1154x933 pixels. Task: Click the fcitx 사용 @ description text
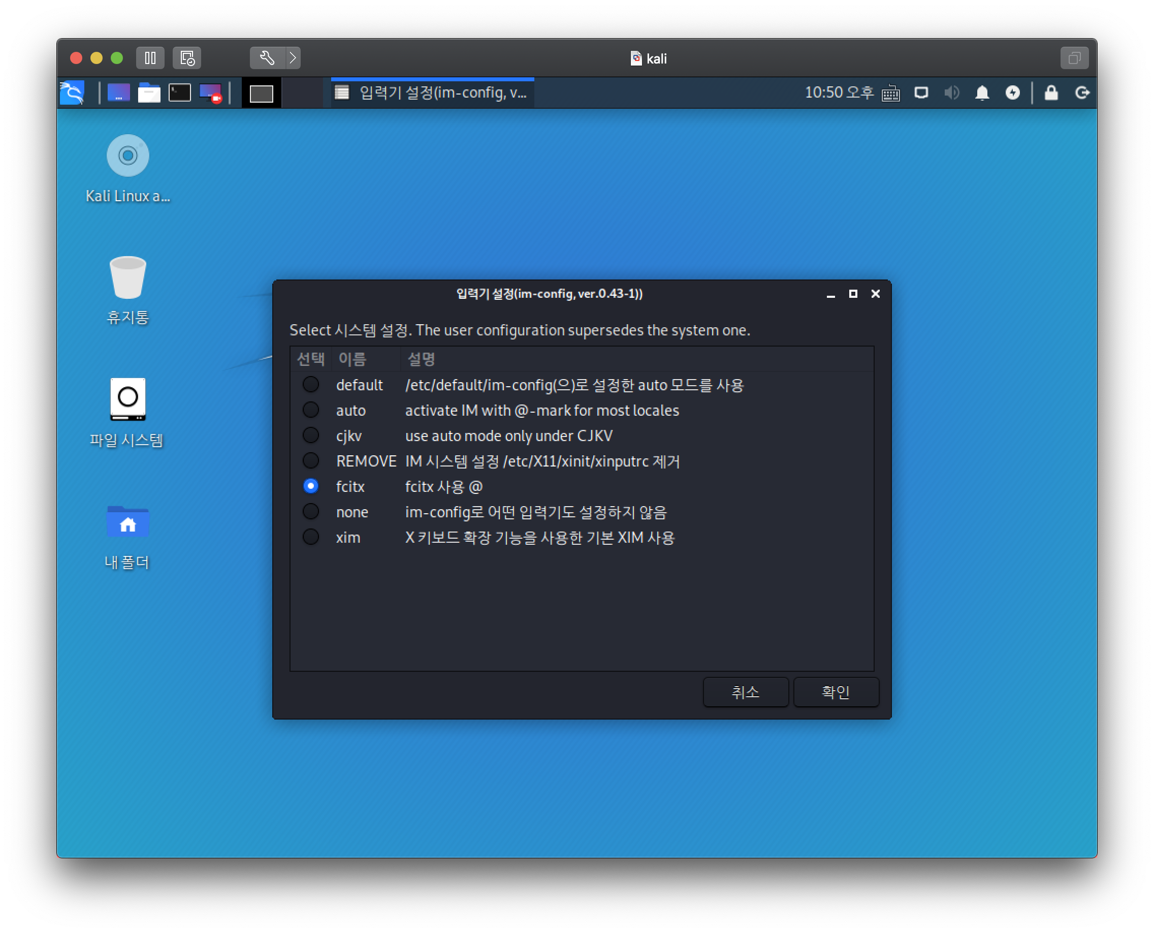[444, 486]
